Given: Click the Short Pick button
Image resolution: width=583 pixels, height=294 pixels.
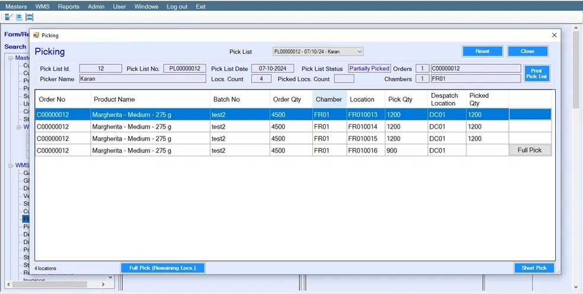Looking at the screenshot, I should point(534,268).
